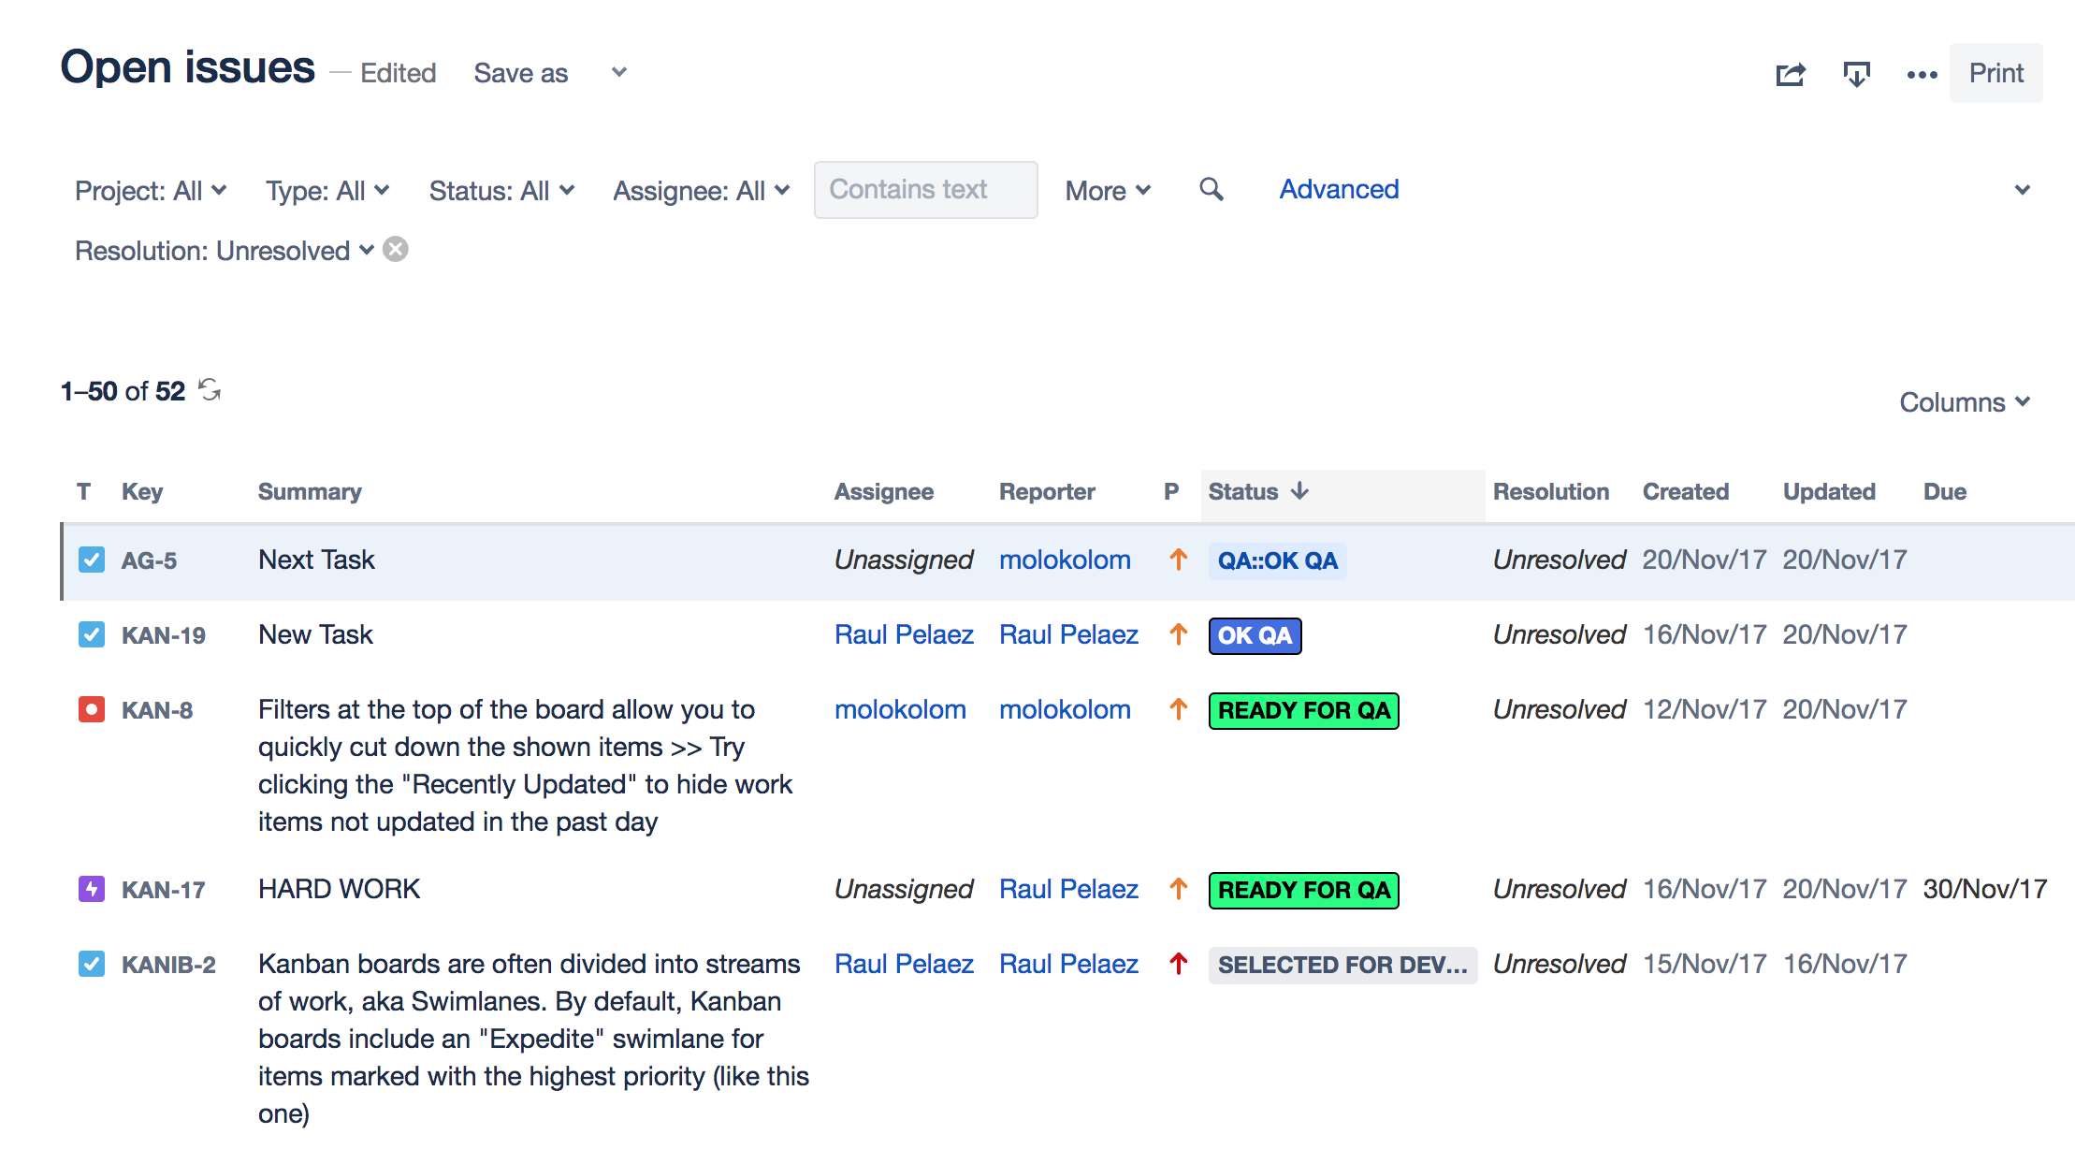Open the three-dots more actions menu
Screen dimensions: 2075x1149
1922,74
